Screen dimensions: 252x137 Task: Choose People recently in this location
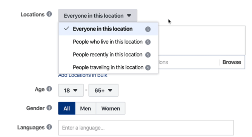coord(108,55)
